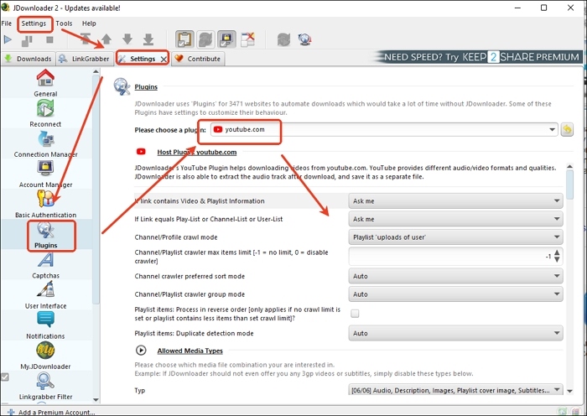Decrease crawler max items limit stepper
Screen dimensions: 587x416
[x=557, y=259]
